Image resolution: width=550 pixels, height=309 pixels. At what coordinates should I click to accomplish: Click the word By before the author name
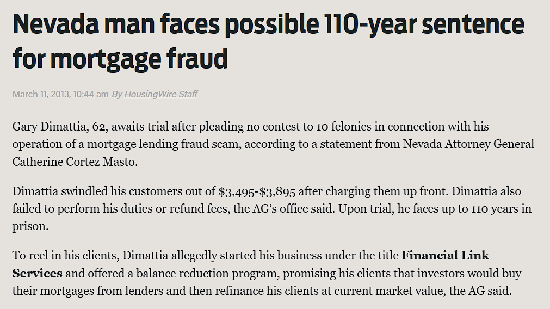tap(117, 94)
